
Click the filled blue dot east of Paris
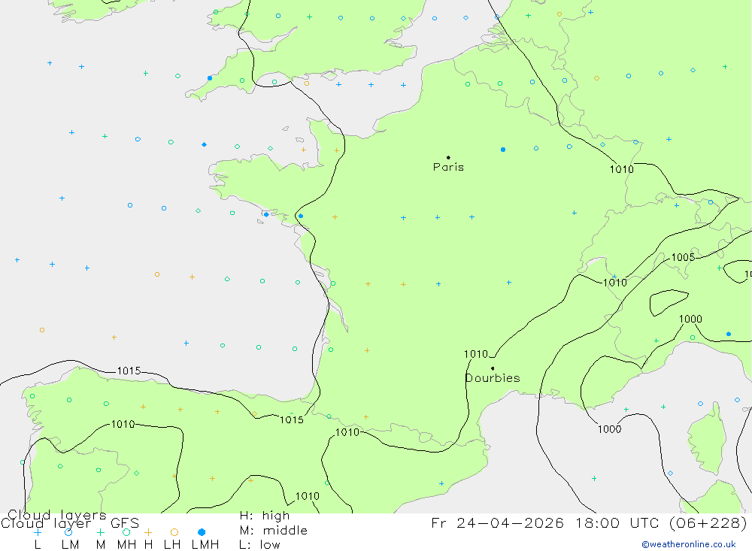(x=503, y=150)
